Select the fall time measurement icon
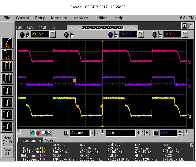Image resolution: width=196 pixels, height=167 pixels. [x=7, y=54]
